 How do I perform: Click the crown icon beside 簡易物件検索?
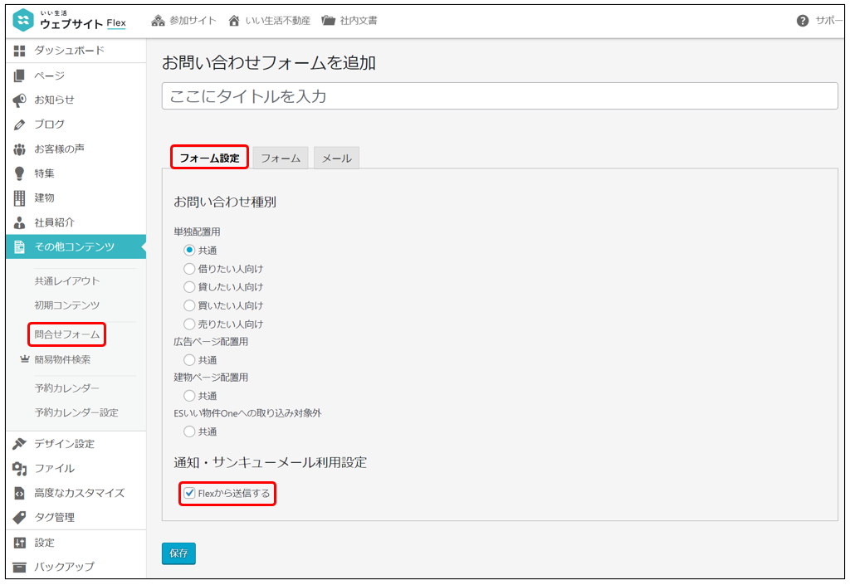pos(24,360)
